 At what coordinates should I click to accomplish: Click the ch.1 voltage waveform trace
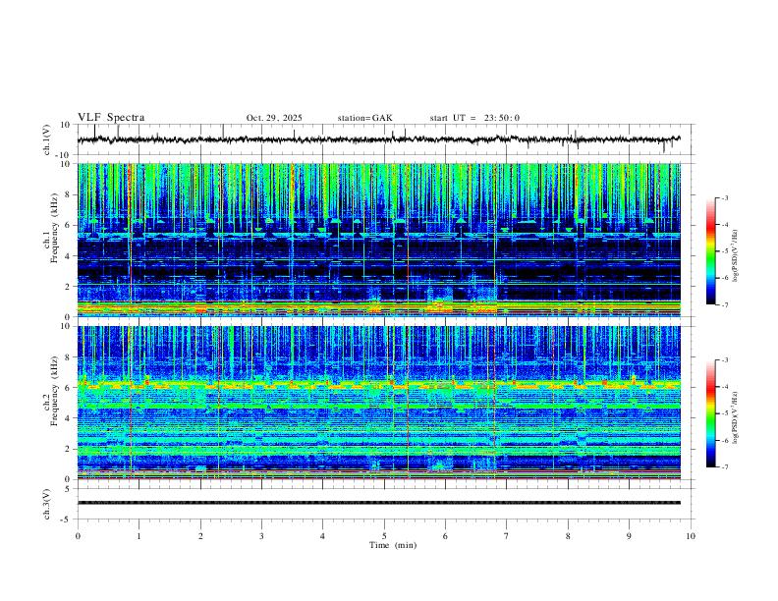coord(379,139)
